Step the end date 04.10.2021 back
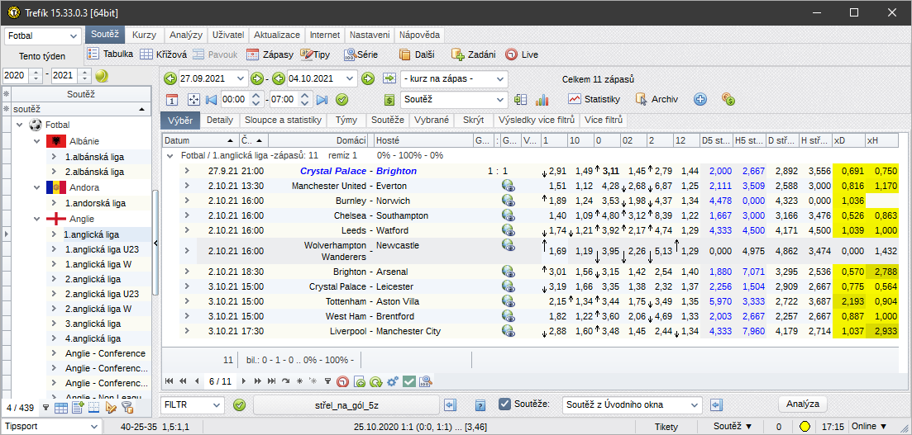The width and height of the screenshot is (912, 435). (x=278, y=78)
